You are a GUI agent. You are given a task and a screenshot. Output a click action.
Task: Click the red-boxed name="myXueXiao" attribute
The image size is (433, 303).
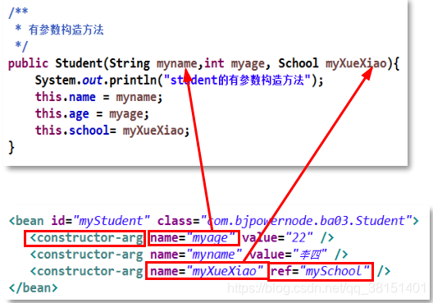pos(207,271)
